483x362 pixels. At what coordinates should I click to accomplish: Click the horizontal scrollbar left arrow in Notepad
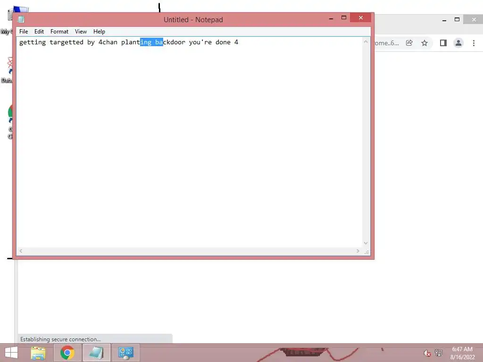pyautogui.click(x=21, y=251)
